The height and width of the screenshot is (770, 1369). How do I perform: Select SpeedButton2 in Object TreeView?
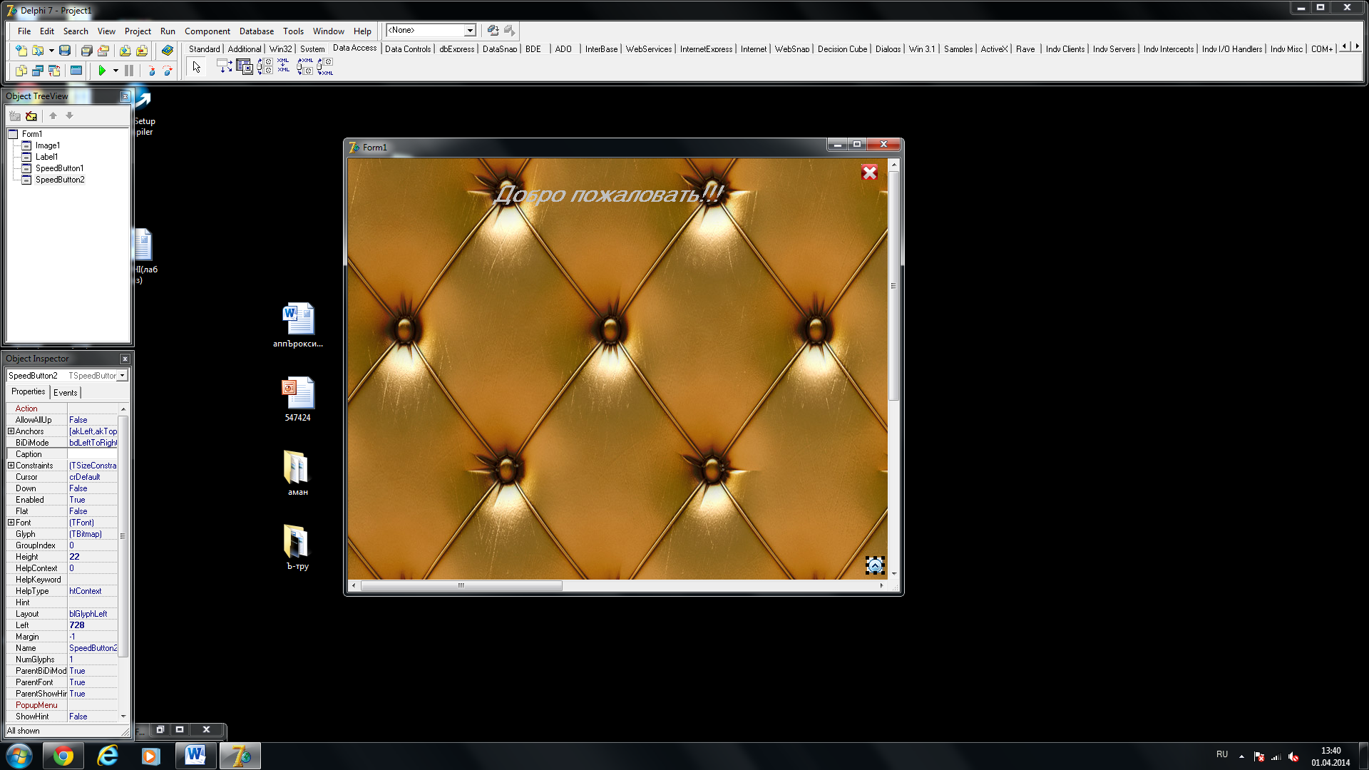(59, 180)
